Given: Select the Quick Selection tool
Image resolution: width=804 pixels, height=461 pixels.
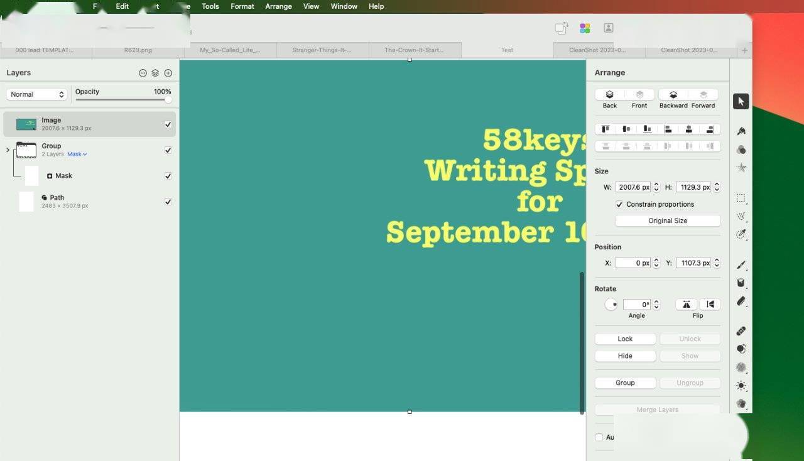Looking at the screenshot, I should click(x=741, y=234).
